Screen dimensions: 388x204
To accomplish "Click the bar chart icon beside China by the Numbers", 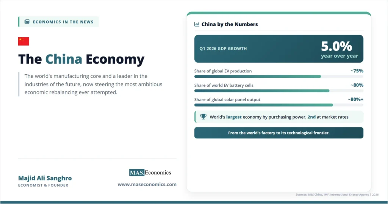I will [197, 24].
